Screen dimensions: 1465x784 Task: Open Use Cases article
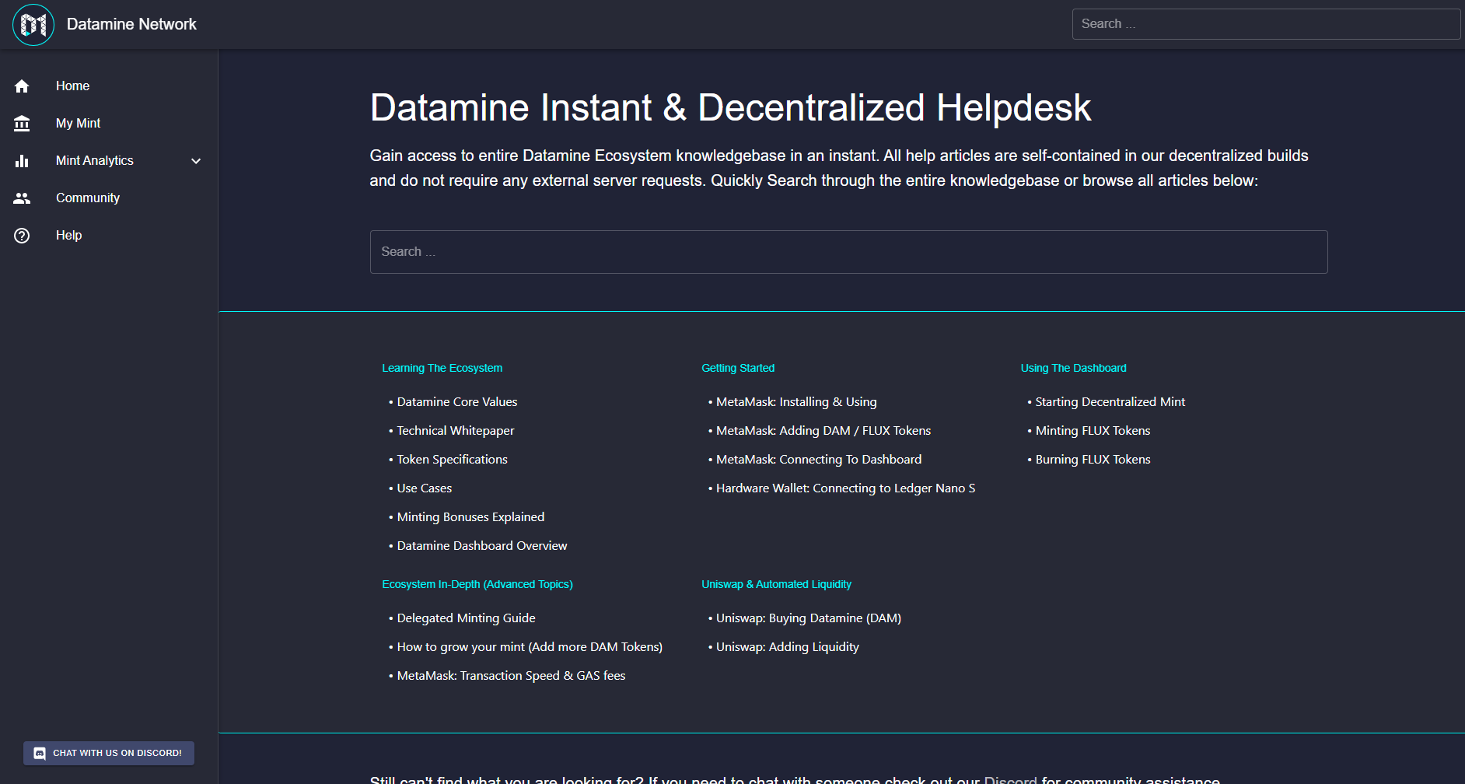point(424,488)
